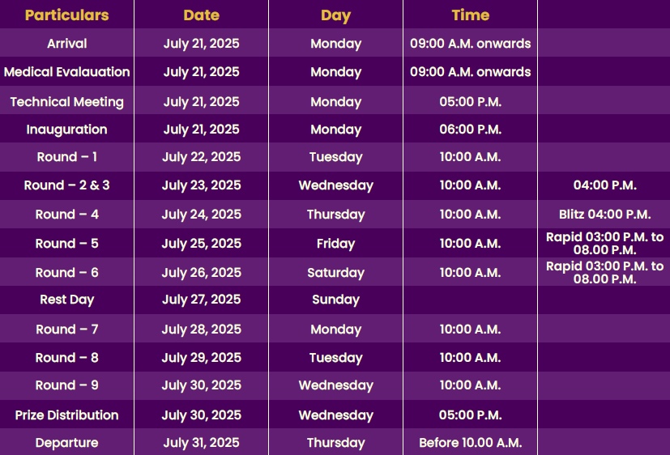Select the Blitz 04:00 P.M. cell
670x455 pixels.
[x=604, y=214]
